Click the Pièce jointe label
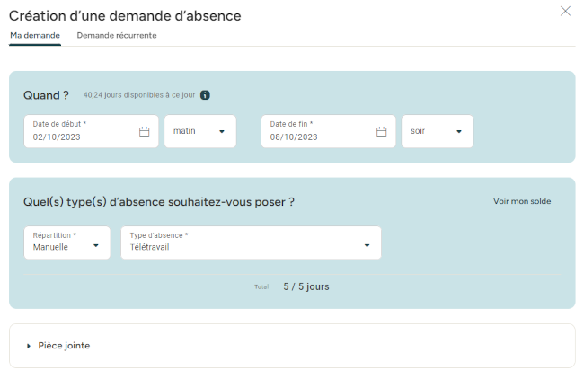The width and height of the screenshot is (584, 379). point(64,346)
